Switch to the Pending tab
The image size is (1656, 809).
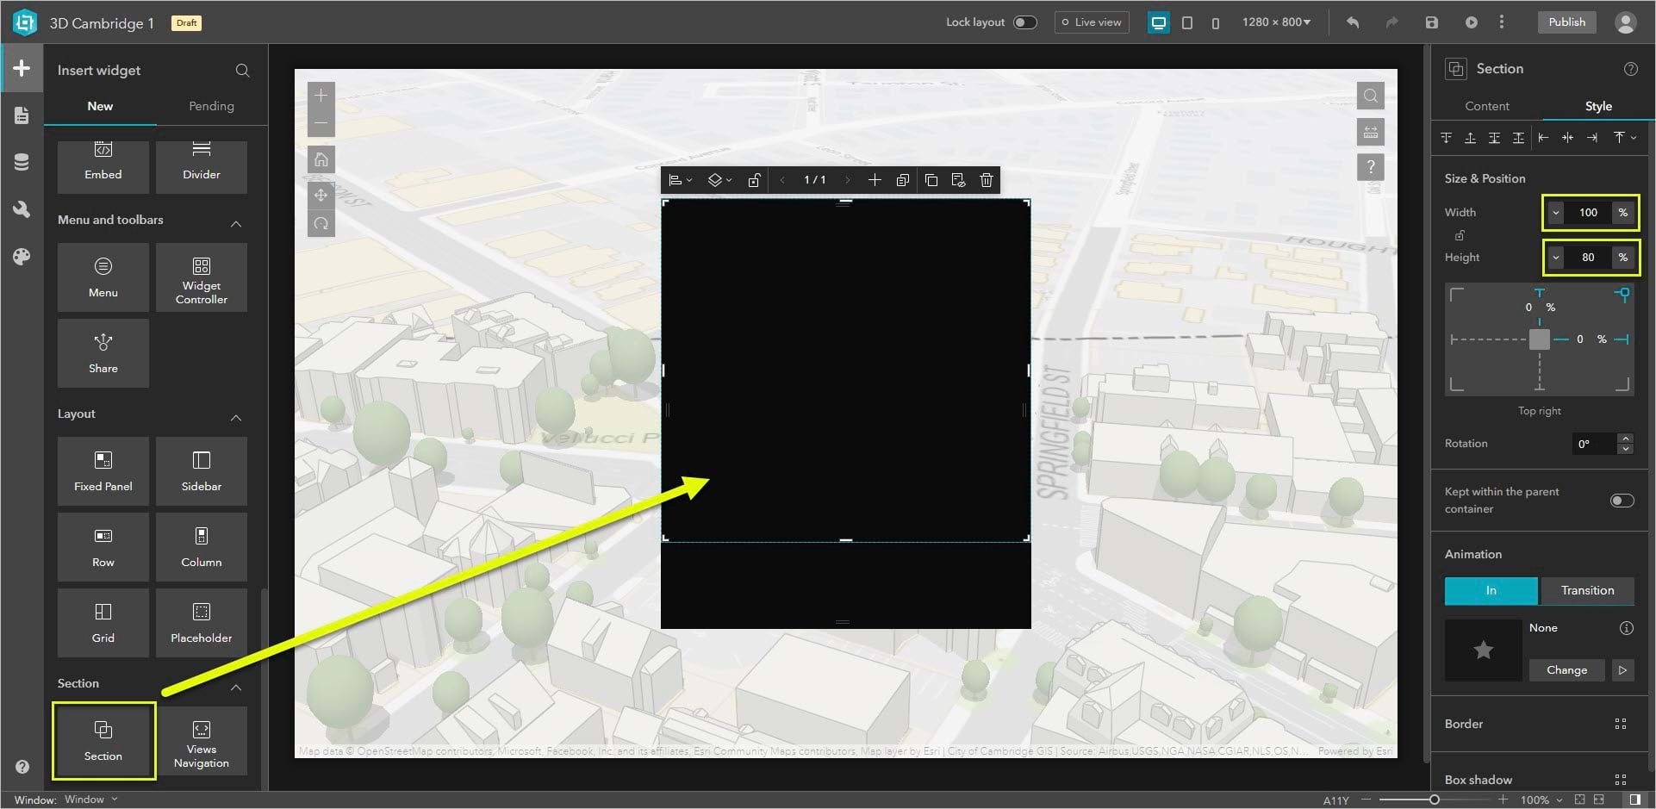pos(211,106)
